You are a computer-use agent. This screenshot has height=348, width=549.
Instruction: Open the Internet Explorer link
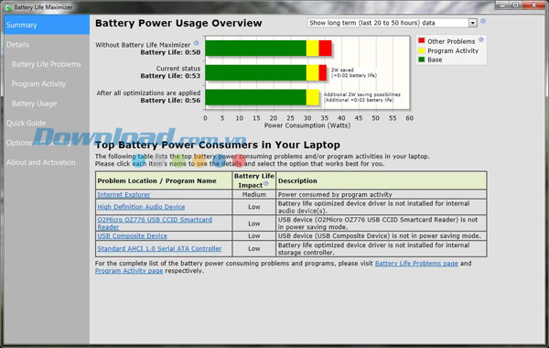124,194
